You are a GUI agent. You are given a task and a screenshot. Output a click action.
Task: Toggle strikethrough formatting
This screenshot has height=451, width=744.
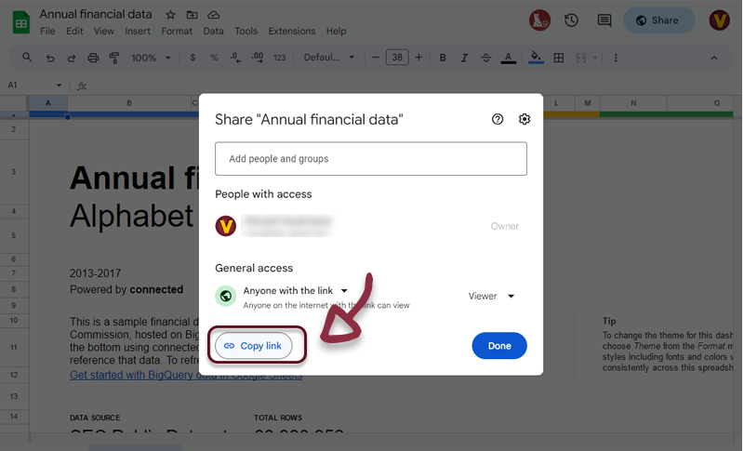(485, 58)
